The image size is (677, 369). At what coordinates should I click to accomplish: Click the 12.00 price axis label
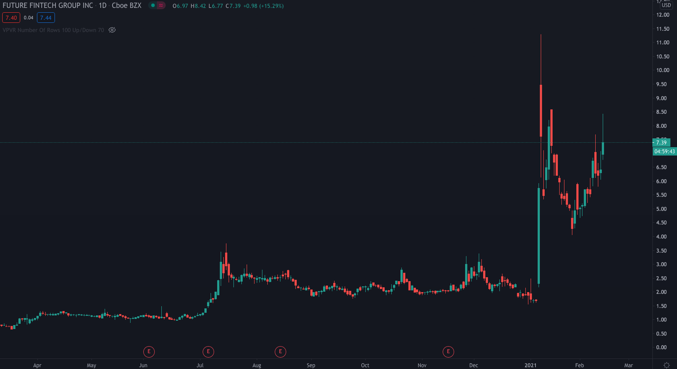[662, 15]
